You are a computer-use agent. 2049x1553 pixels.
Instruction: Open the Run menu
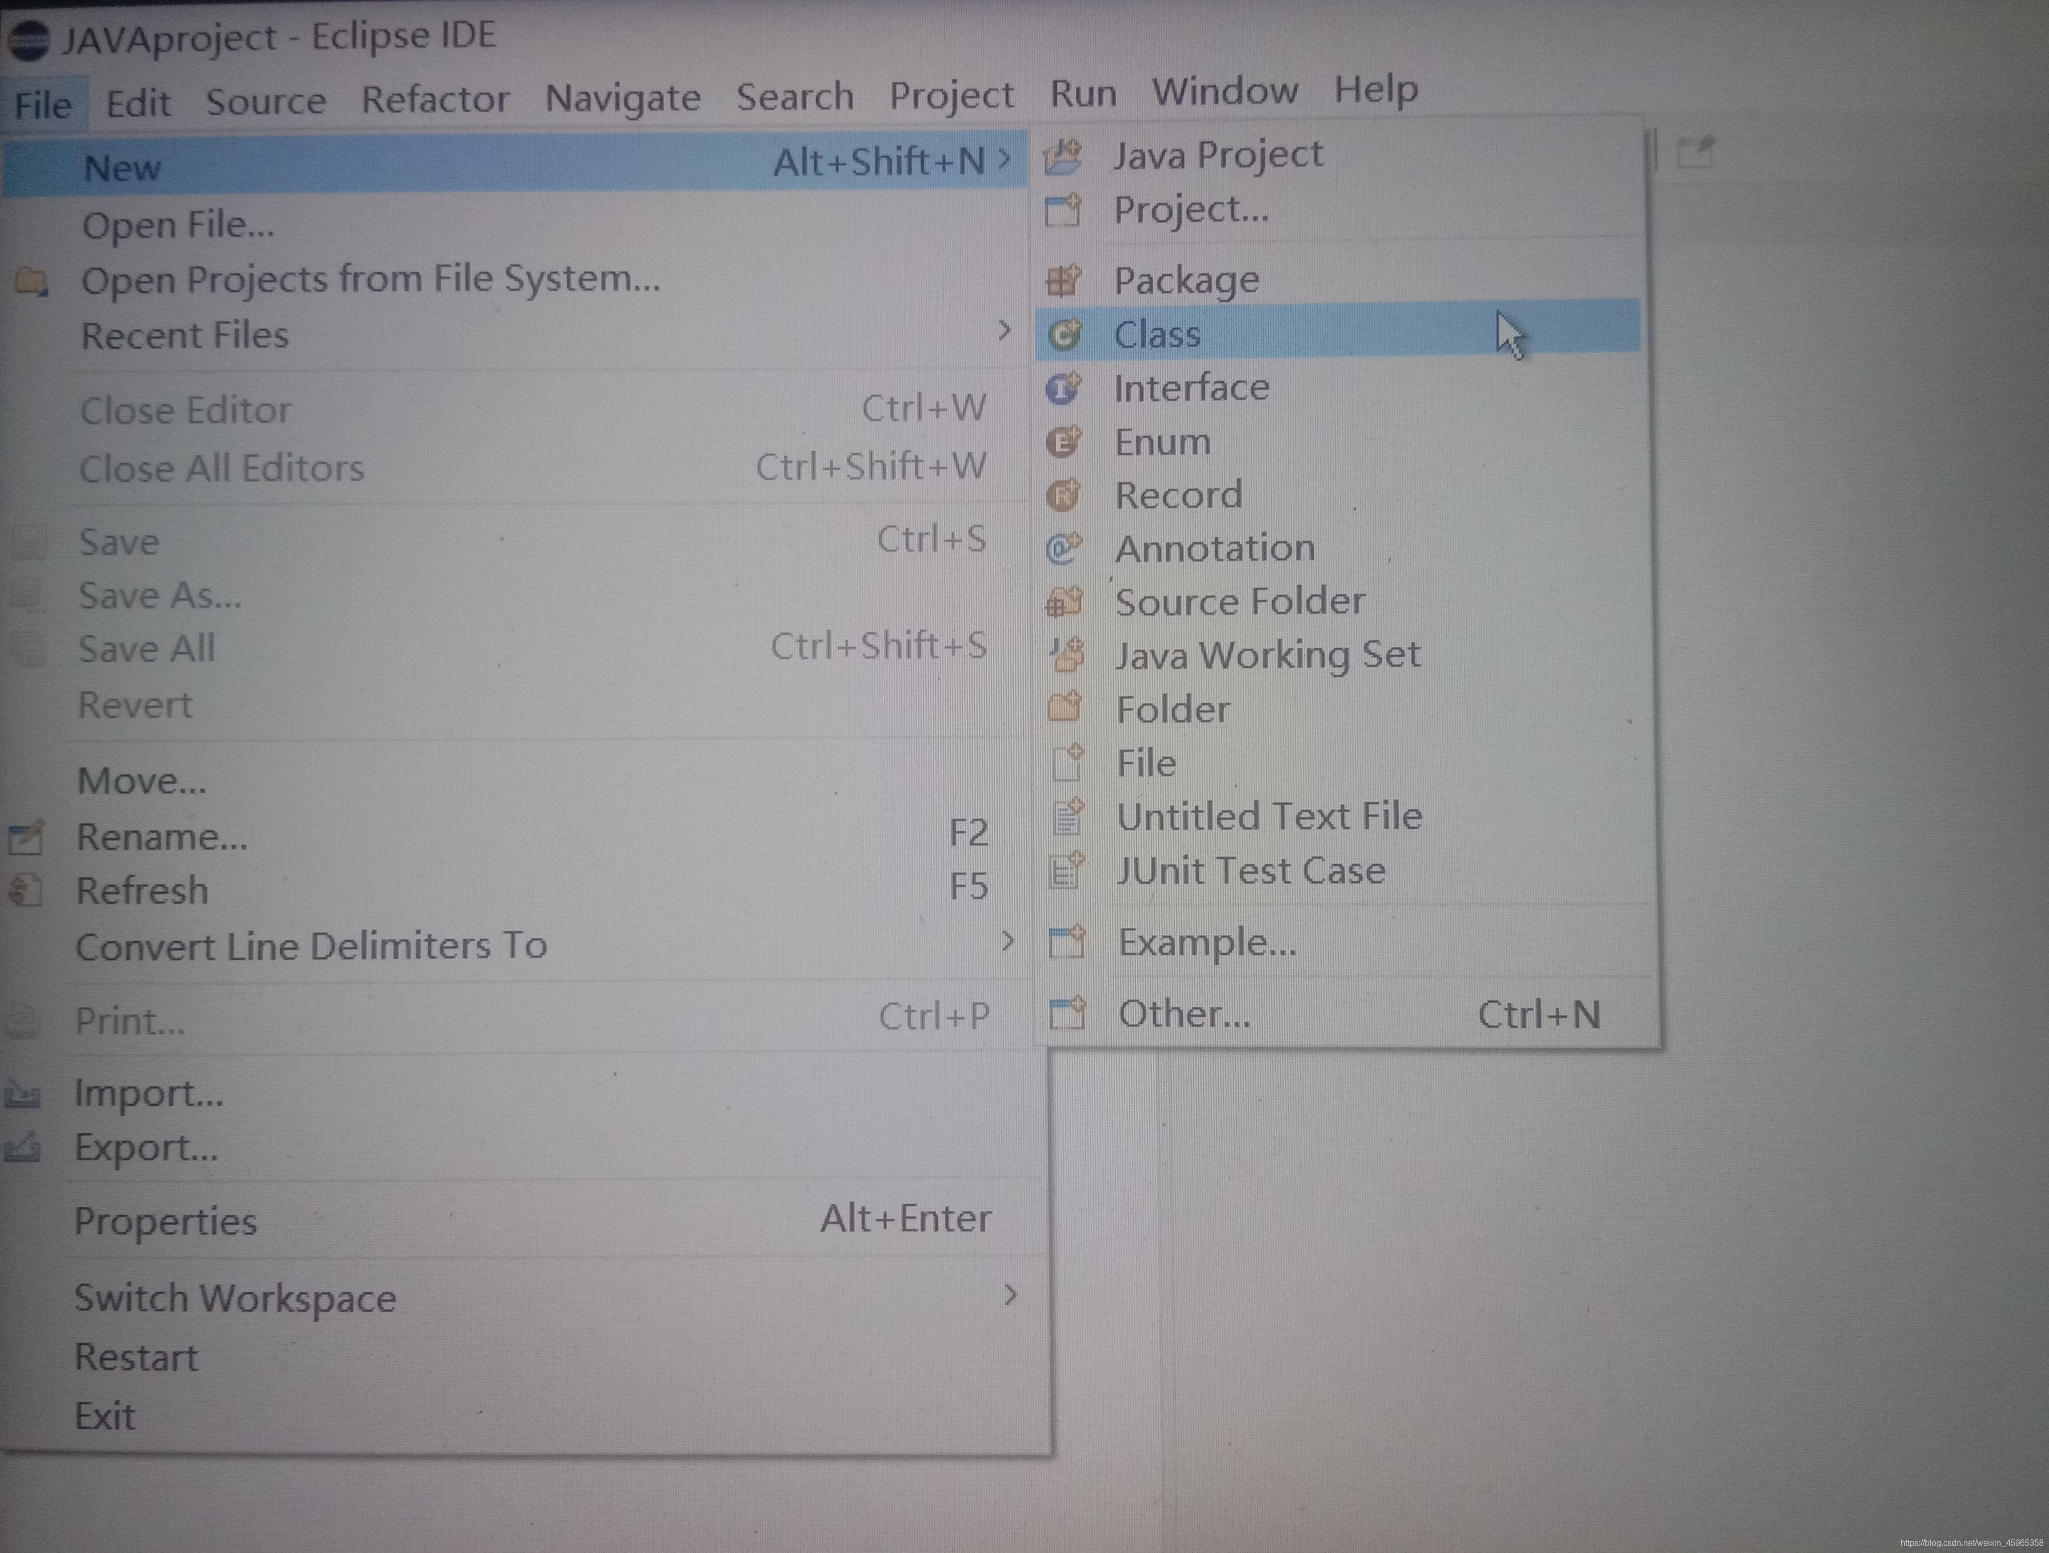click(x=1083, y=93)
